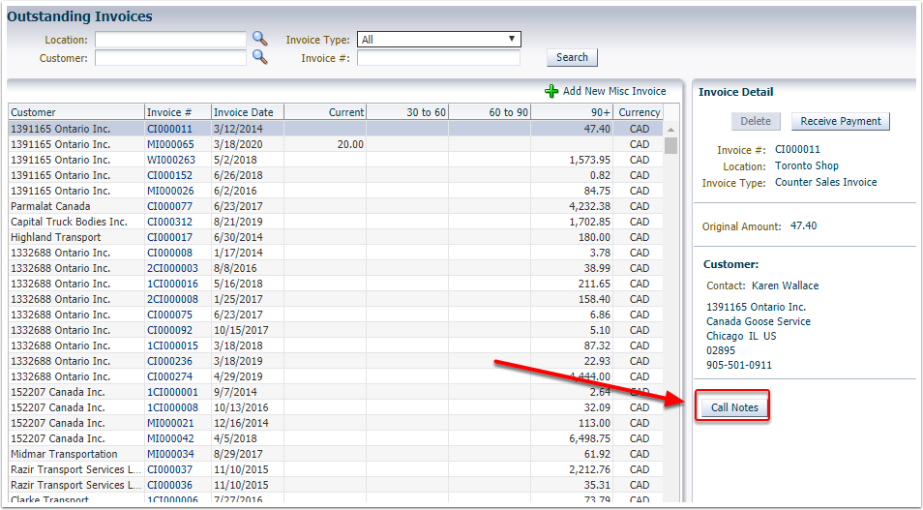923x510 pixels.
Task: Open the Call Notes button
Action: [734, 407]
